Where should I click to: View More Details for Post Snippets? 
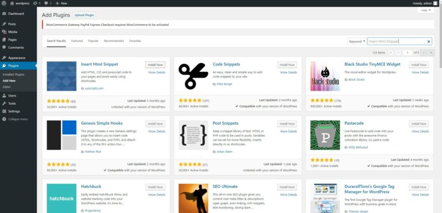point(288,131)
